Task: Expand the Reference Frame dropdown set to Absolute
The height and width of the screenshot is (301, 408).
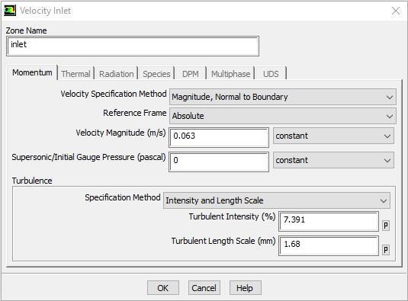Action: pos(283,116)
